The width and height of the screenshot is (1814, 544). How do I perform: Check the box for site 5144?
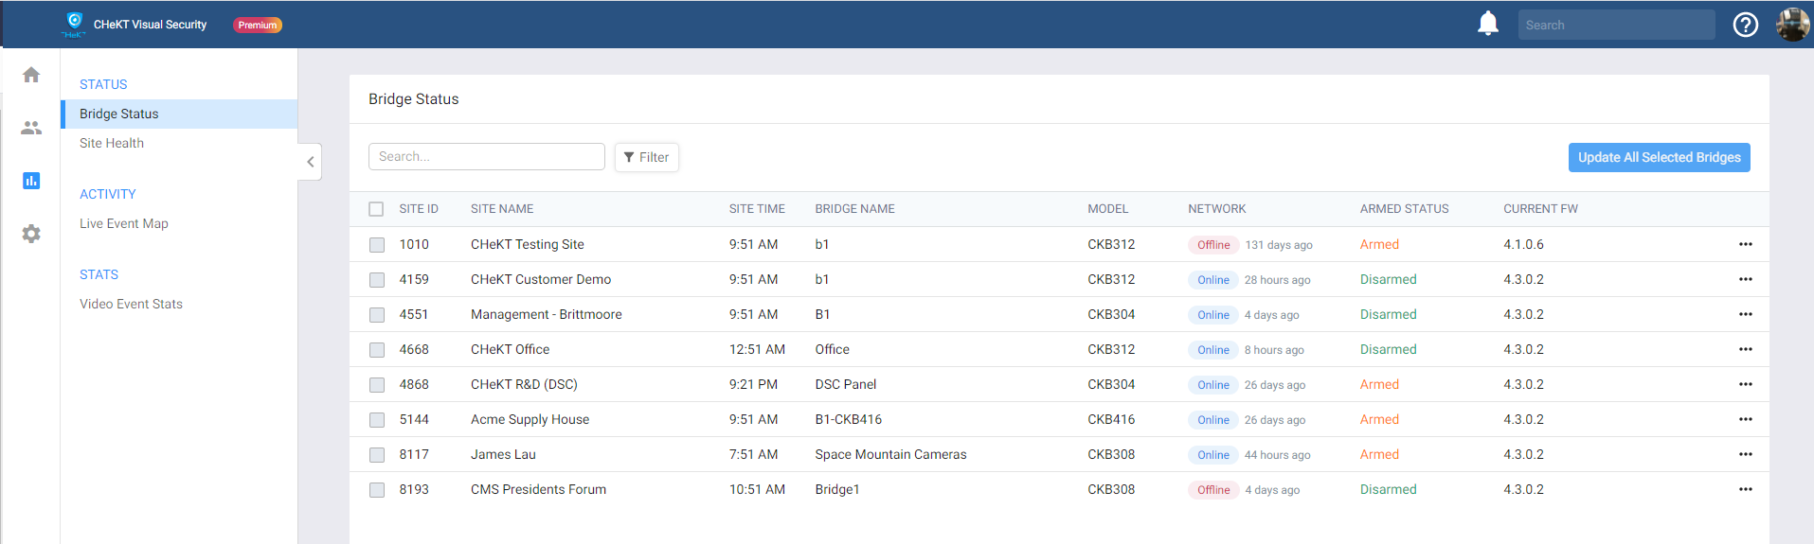[x=377, y=420]
